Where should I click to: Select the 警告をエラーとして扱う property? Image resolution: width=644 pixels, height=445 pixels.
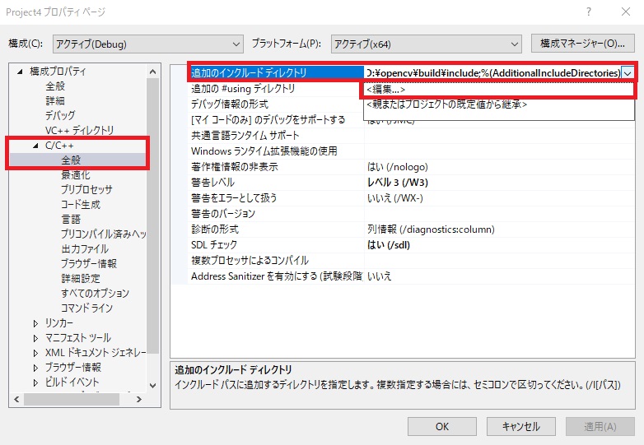234,197
